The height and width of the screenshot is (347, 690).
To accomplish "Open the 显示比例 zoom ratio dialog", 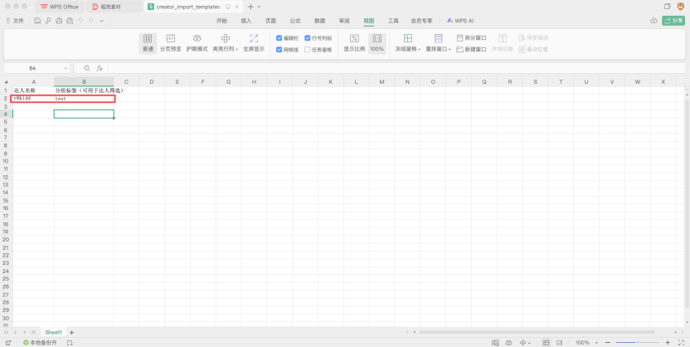I will pyautogui.click(x=354, y=43).
